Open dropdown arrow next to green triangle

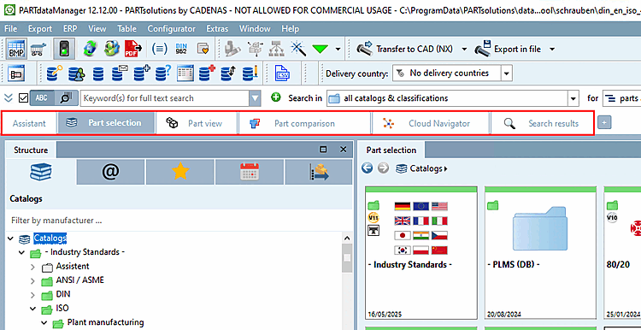338,49
